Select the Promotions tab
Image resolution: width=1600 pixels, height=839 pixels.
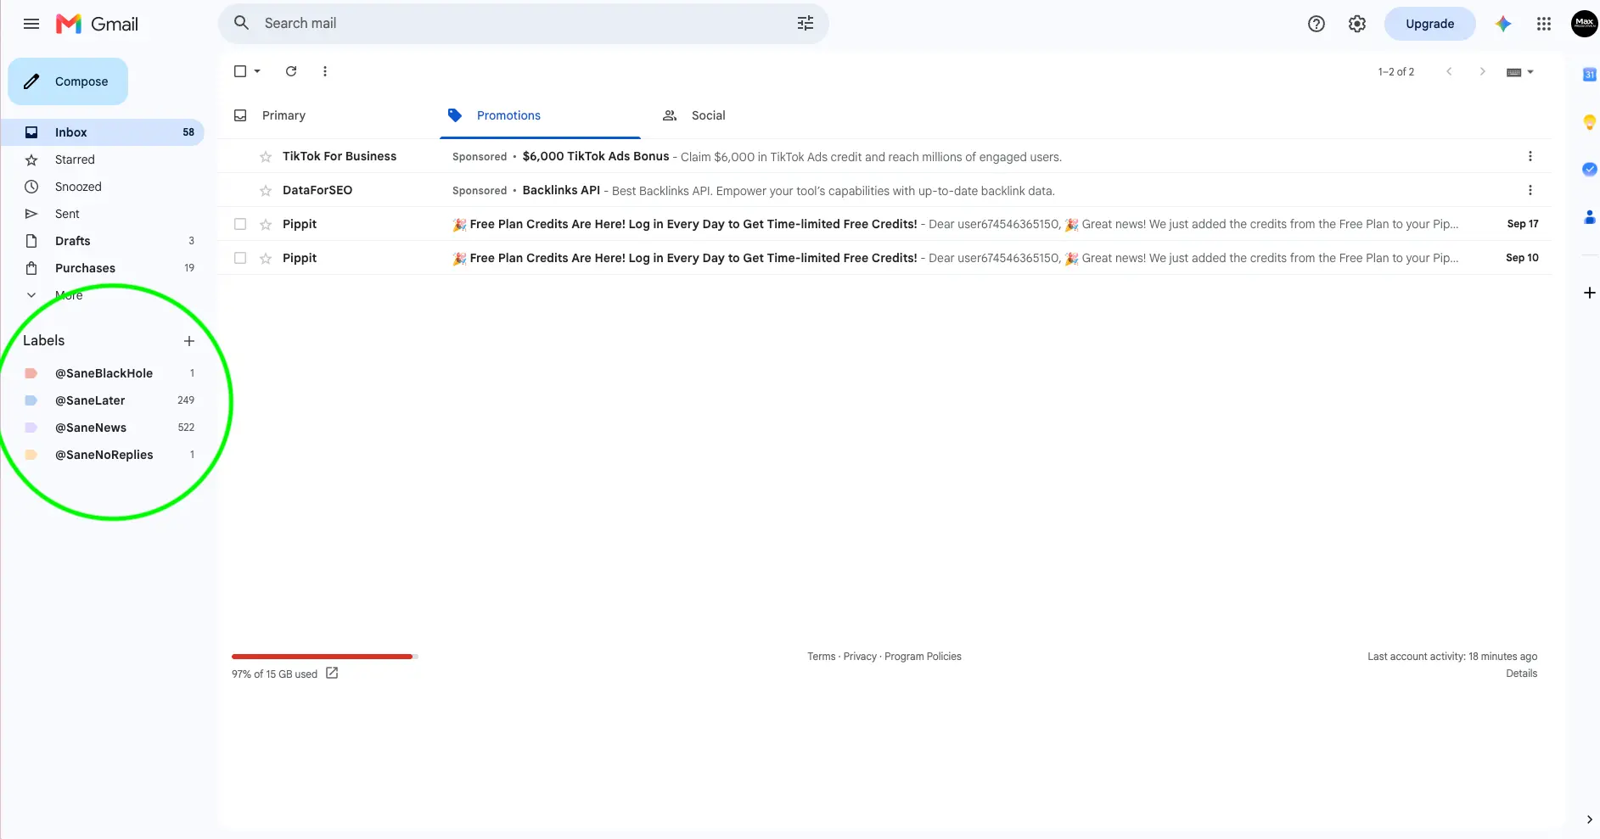[x=540, y=115]
